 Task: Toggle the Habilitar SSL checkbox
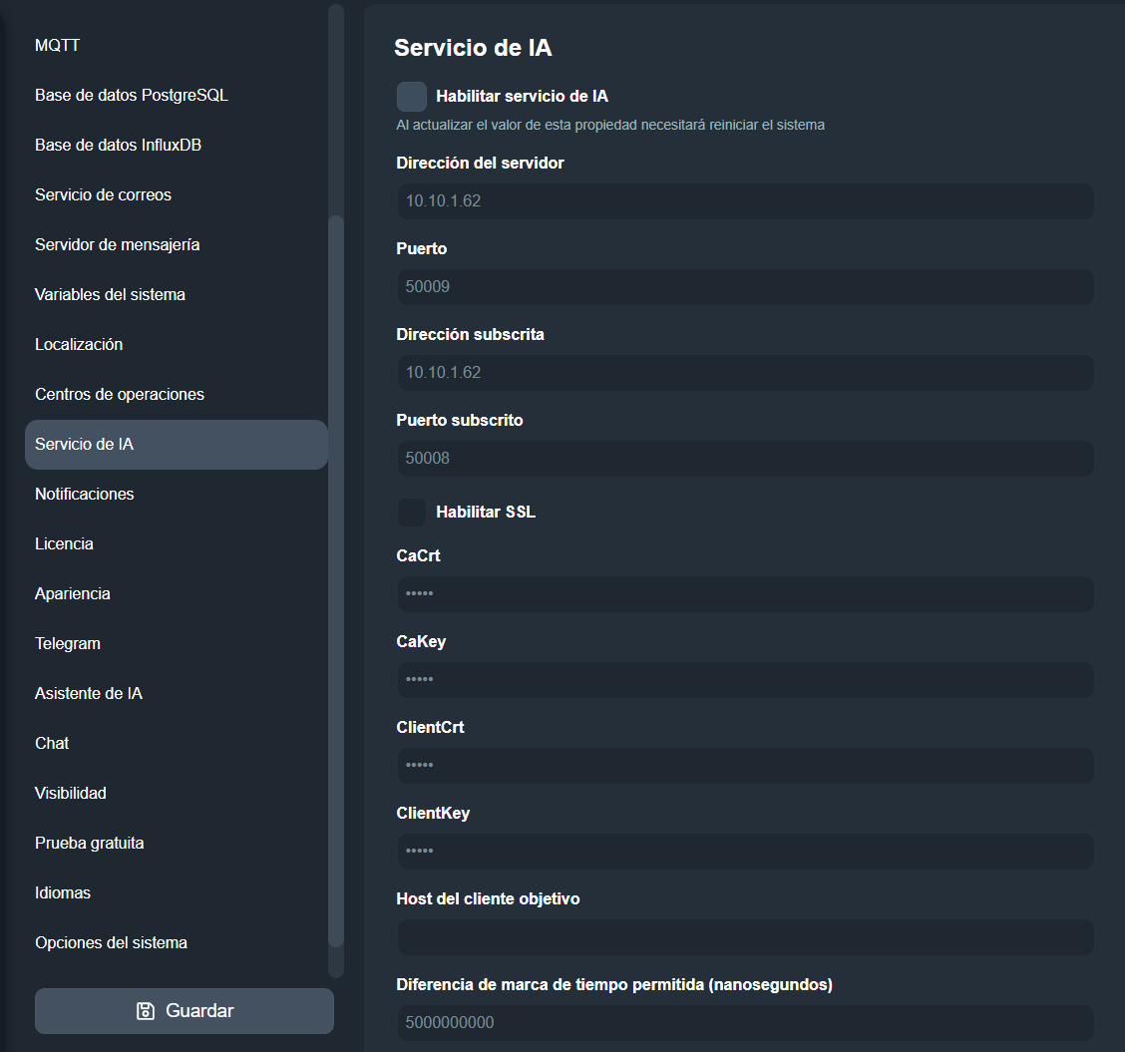[412, 513]
